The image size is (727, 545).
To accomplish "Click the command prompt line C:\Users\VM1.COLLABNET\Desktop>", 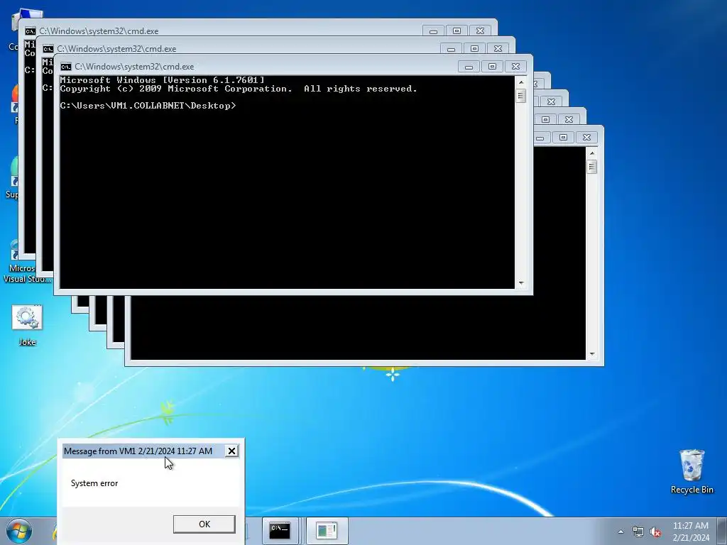I will pyautogui.click(x=148, y=106).
